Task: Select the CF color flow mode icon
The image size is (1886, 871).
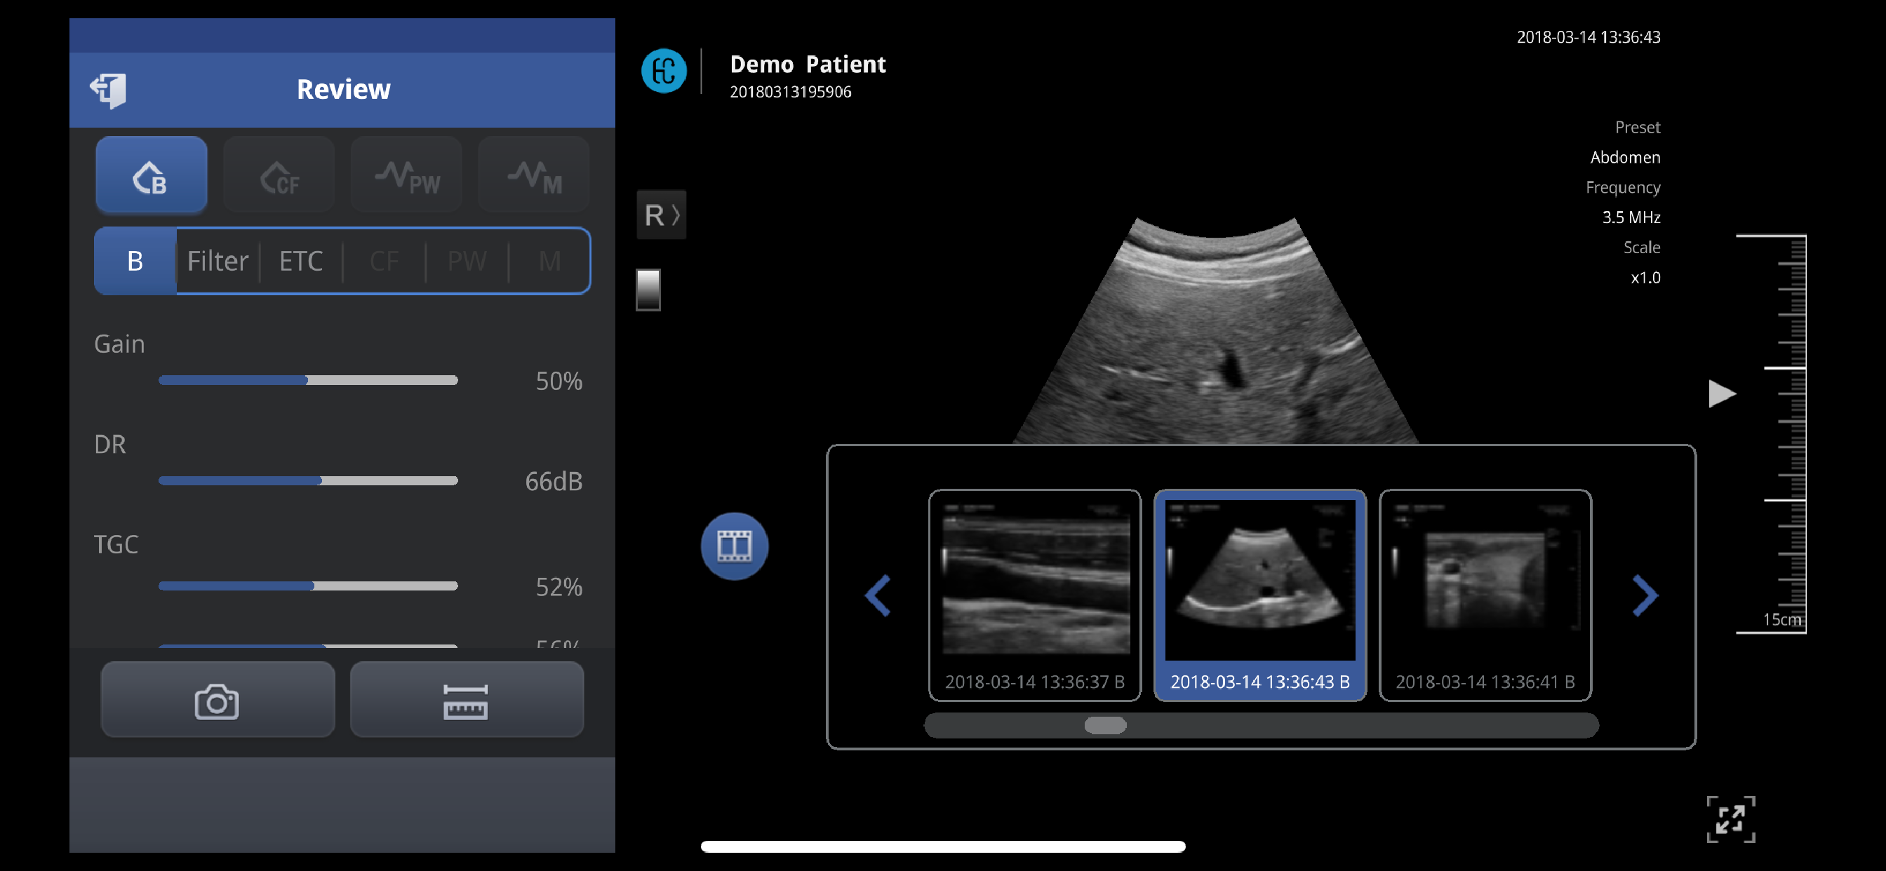Action: click(x=279, y=175)
